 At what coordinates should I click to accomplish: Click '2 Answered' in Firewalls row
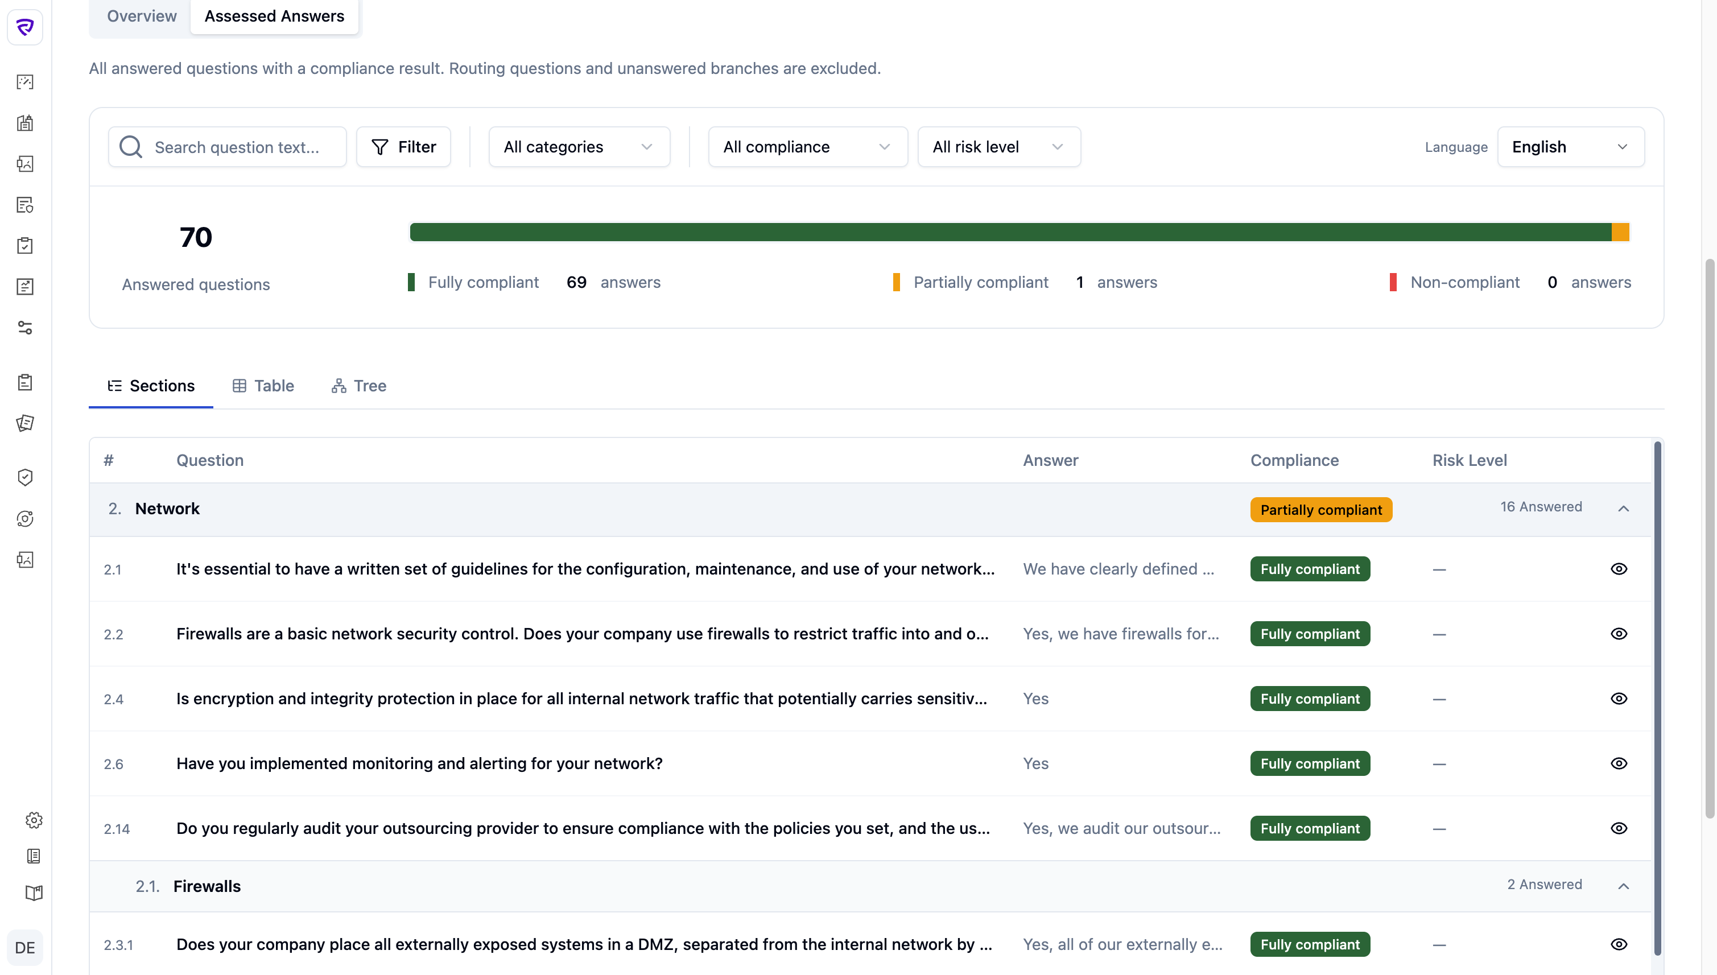coord(1544,885)
